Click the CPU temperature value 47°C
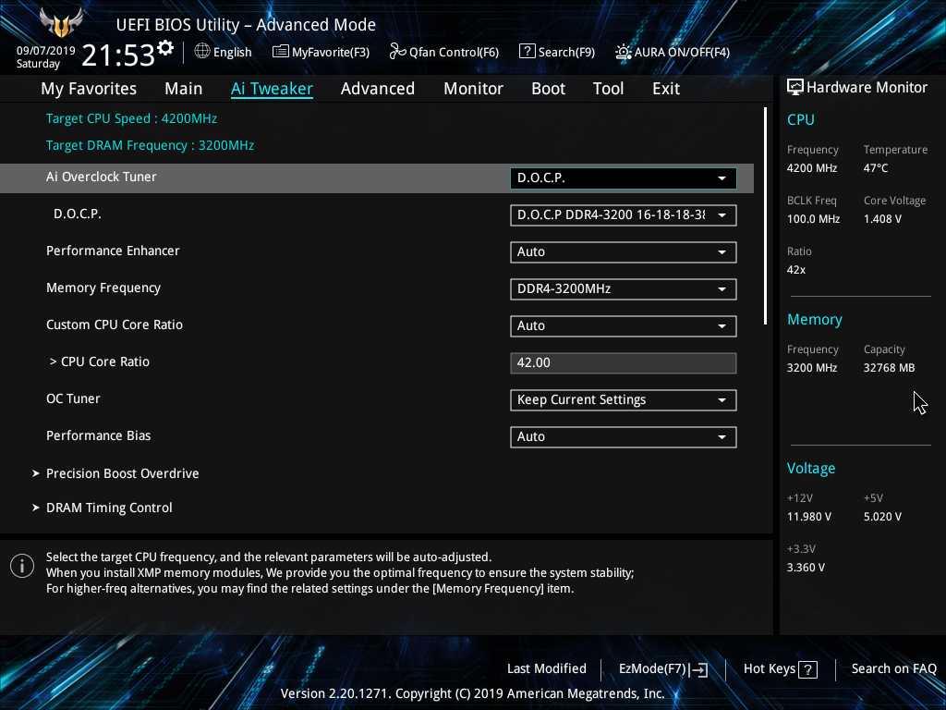The height and width of the screenshot is (710, 946). click(876, 168)
